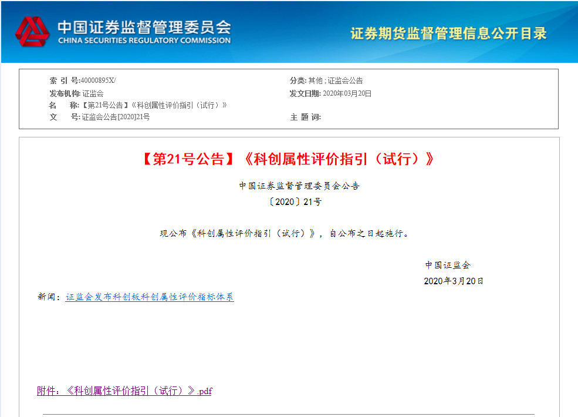Image resolution: width=578 pixels, height=417 pixels.
Task: Click the document number 证监会公告[2020]21号
Action: coord(116,117)
